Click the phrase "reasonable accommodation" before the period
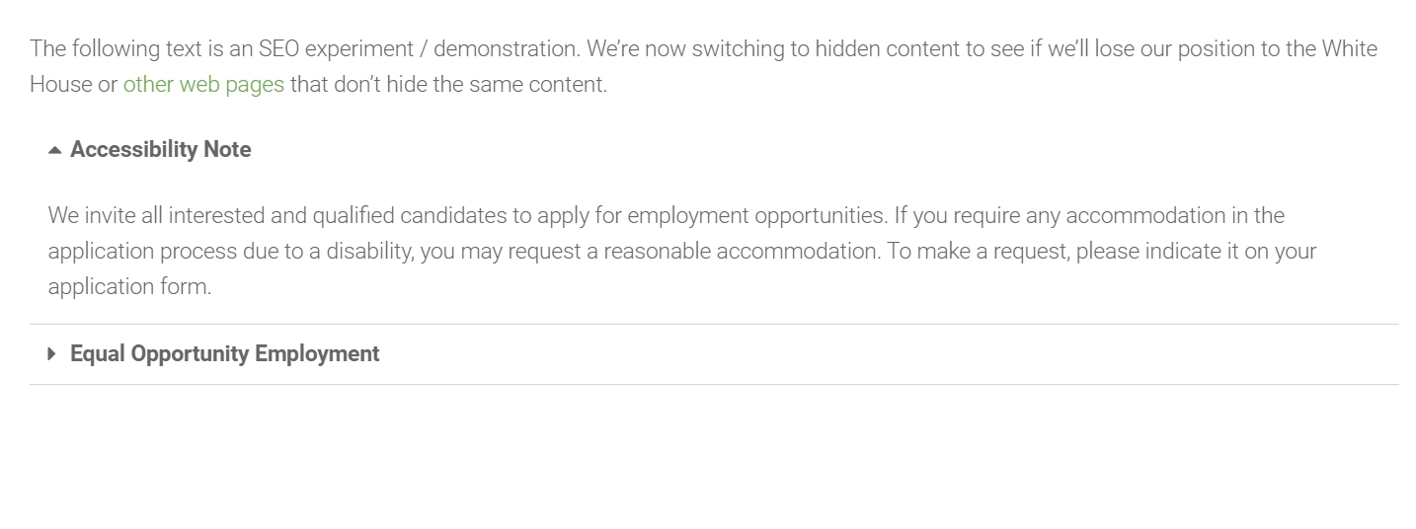The image size is (1416, 529). [x=741, y=251]
